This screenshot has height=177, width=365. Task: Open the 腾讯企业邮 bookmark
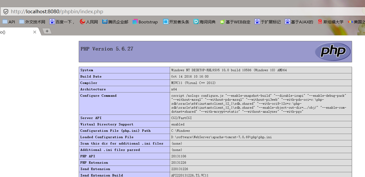coord(115,22)
